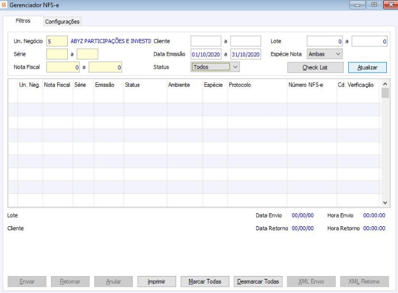Click the Data Envio value 00/00/00
The image size is (398, 293).
pyautogui.click(x=303, y=216)
